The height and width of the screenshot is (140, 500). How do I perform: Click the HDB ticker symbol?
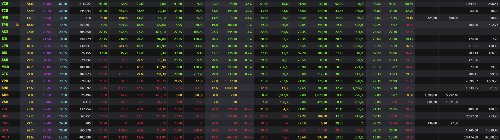[x=5, y=116]
